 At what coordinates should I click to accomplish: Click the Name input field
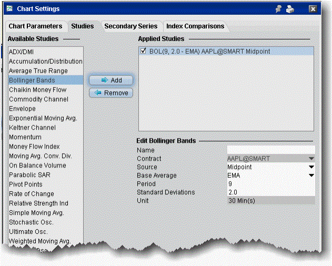tap(270, 150)
